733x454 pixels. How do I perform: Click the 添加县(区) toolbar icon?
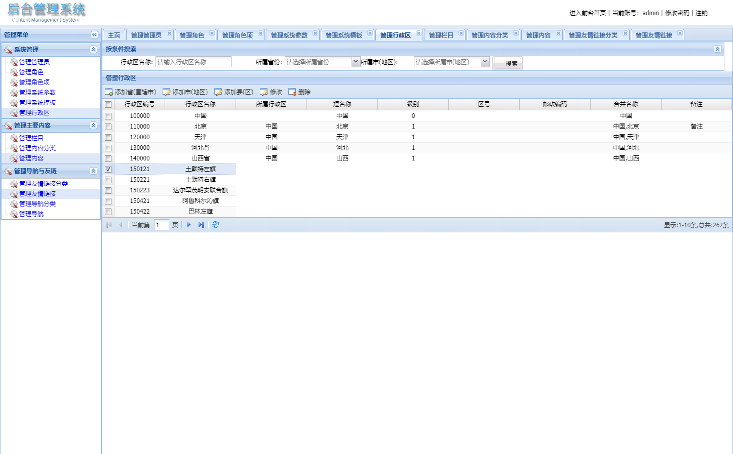pos(219,92)
